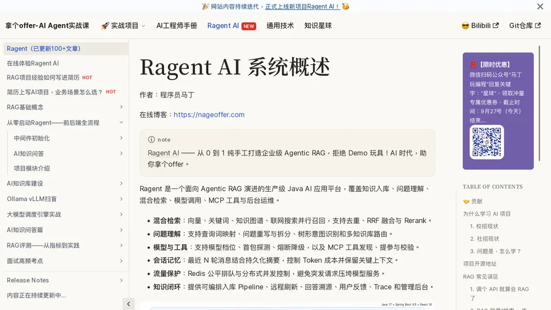This screenshot has width=551, height=310.
Task: Expand Release Notes section chevron
Action: [x=121, y=280]
